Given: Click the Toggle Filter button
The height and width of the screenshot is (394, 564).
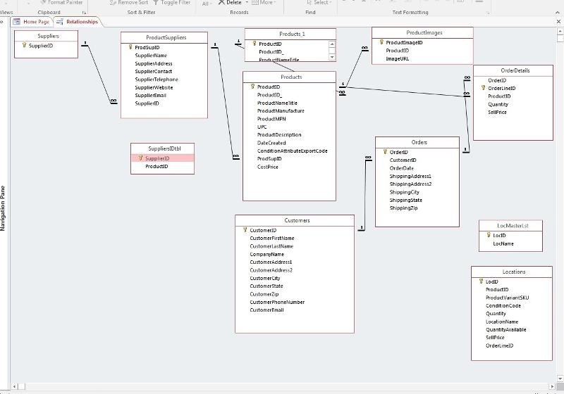Looking at the screenshot, I should (x=171, y=3).
